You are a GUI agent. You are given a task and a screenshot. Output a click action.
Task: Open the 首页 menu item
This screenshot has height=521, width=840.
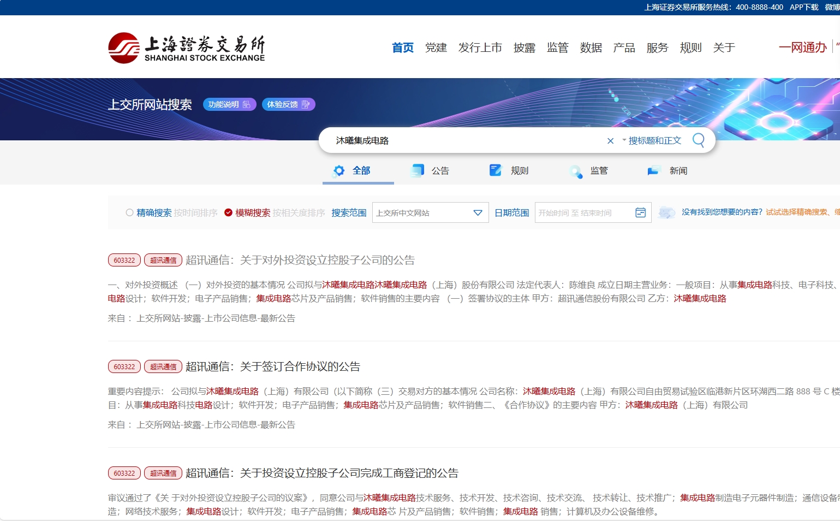click(403, 48)
